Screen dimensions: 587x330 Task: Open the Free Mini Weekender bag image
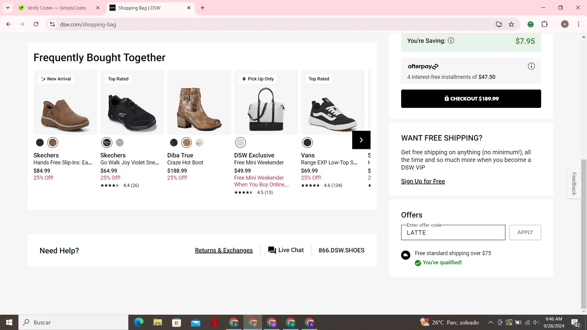point(266,102)
